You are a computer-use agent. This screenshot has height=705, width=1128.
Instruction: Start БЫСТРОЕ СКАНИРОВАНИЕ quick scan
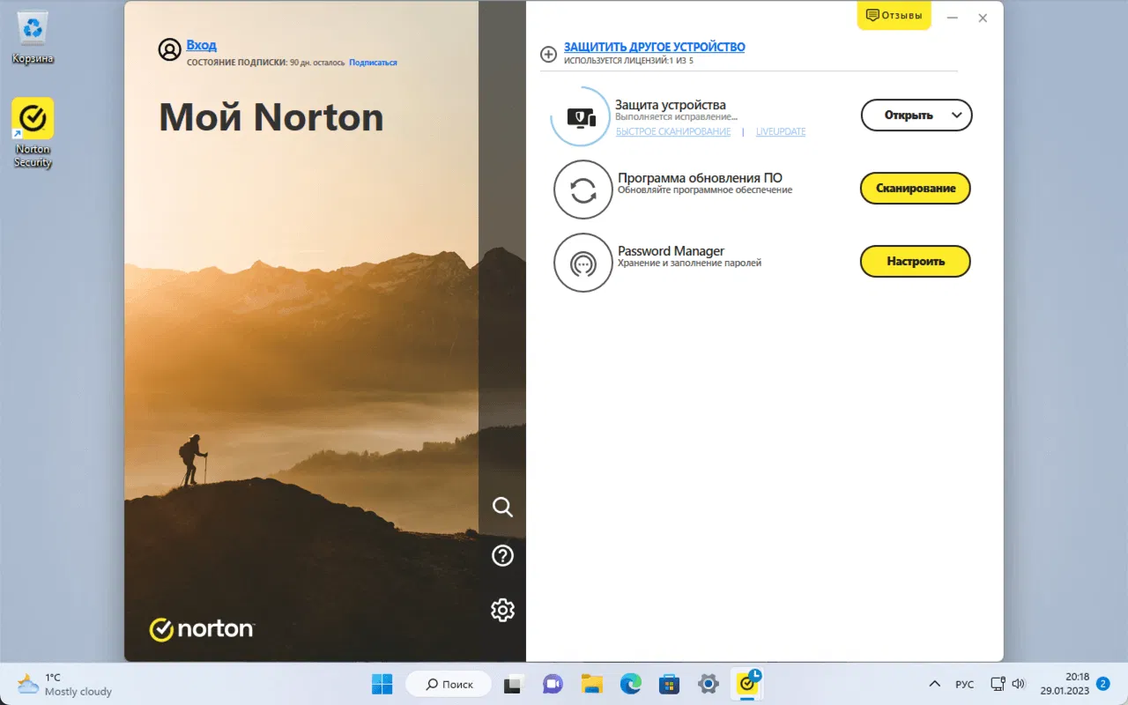[673, 132]
